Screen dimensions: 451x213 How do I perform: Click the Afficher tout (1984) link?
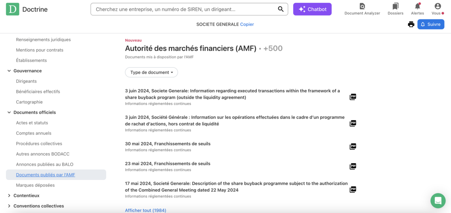(x=145, y=210)
